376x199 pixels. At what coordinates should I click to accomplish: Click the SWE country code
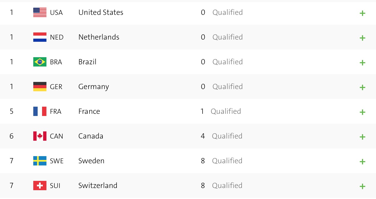point(57,161)
